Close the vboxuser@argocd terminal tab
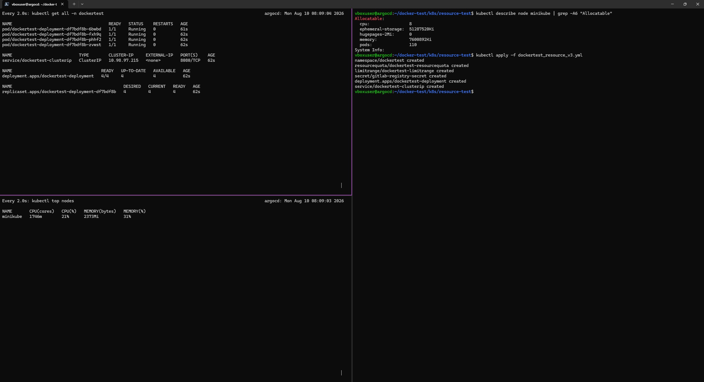704x382 pixels. point(62,4)
